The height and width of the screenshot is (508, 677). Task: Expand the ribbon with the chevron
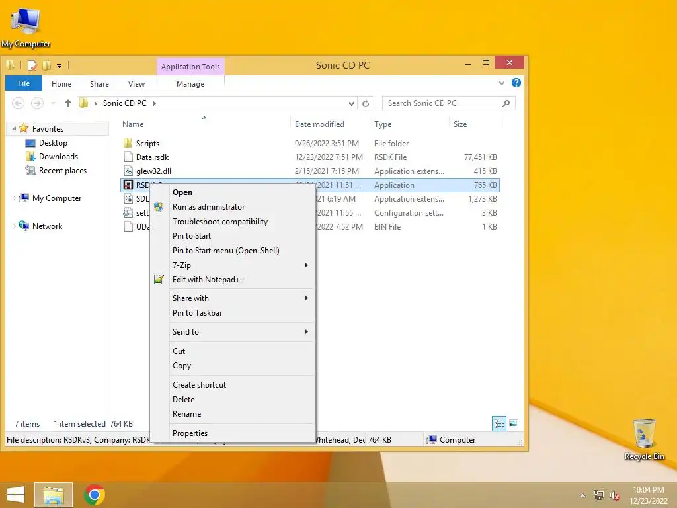(x=502, y=83)
